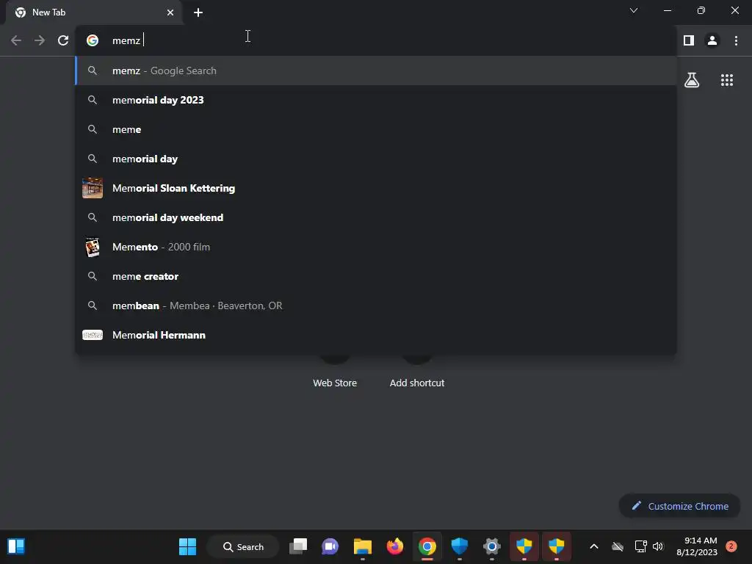Reload the page with the refresh icon

tap(63, 40)
